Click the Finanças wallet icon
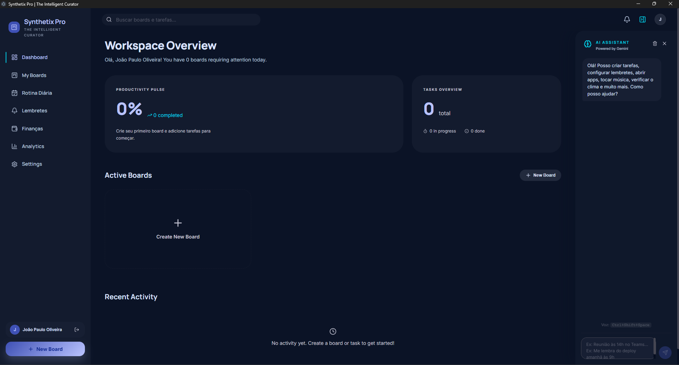 point(15,128)
